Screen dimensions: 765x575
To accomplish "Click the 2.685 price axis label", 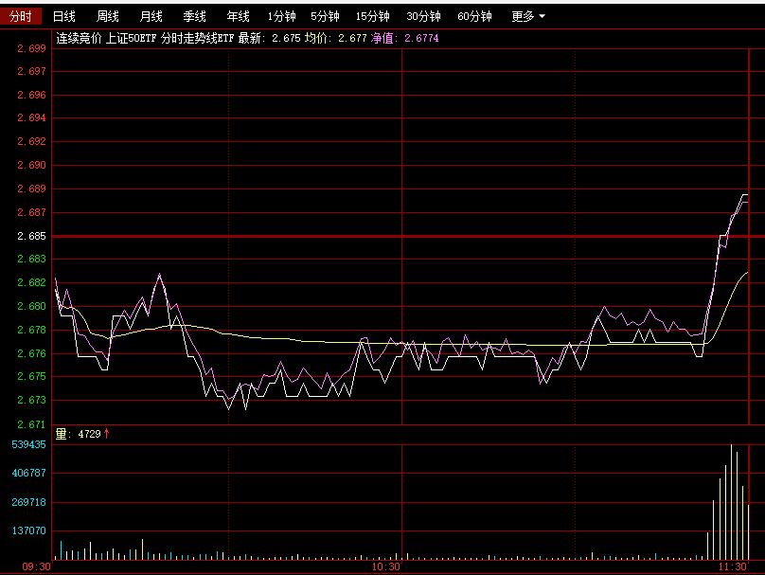I will point(31,236).
